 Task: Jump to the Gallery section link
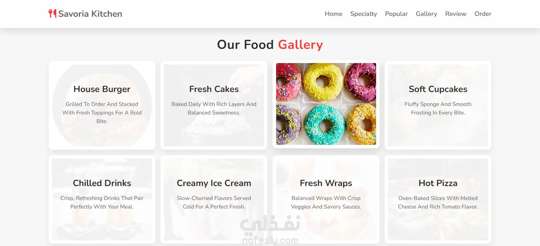426,14
